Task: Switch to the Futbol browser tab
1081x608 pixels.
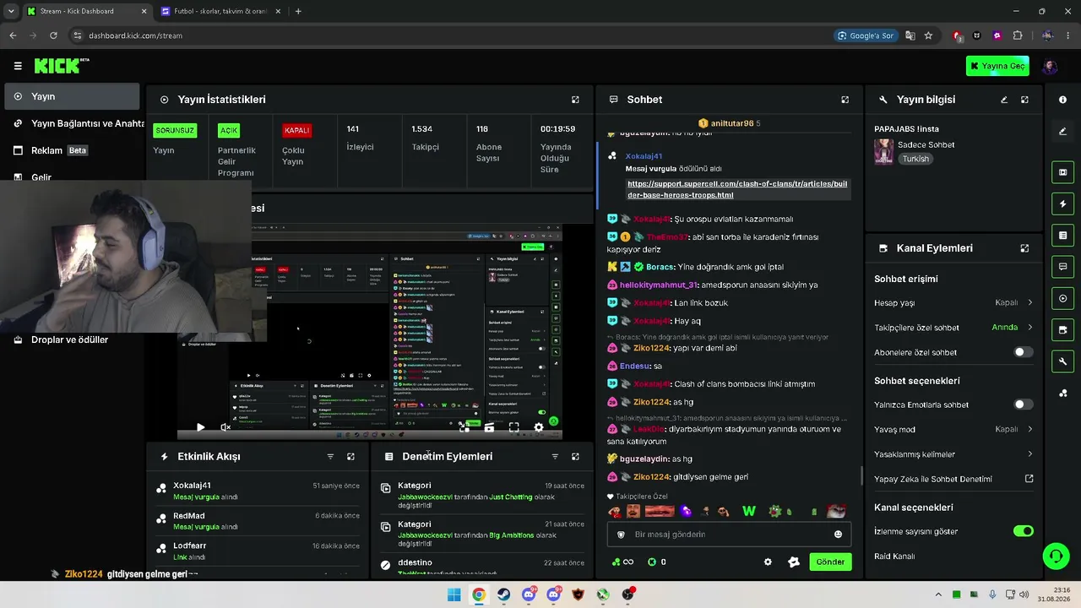Action: click(x=221, y=11)
